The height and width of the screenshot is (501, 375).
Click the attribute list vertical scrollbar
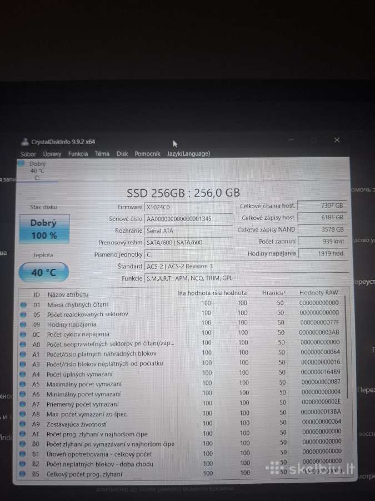pos(346,347)
